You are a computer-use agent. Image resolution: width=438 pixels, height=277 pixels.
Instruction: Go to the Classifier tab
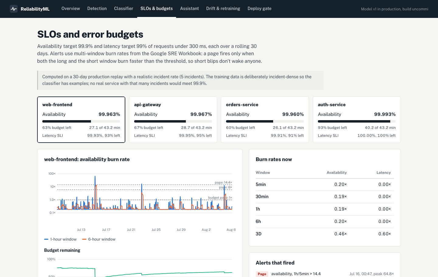tap(123, 8)
